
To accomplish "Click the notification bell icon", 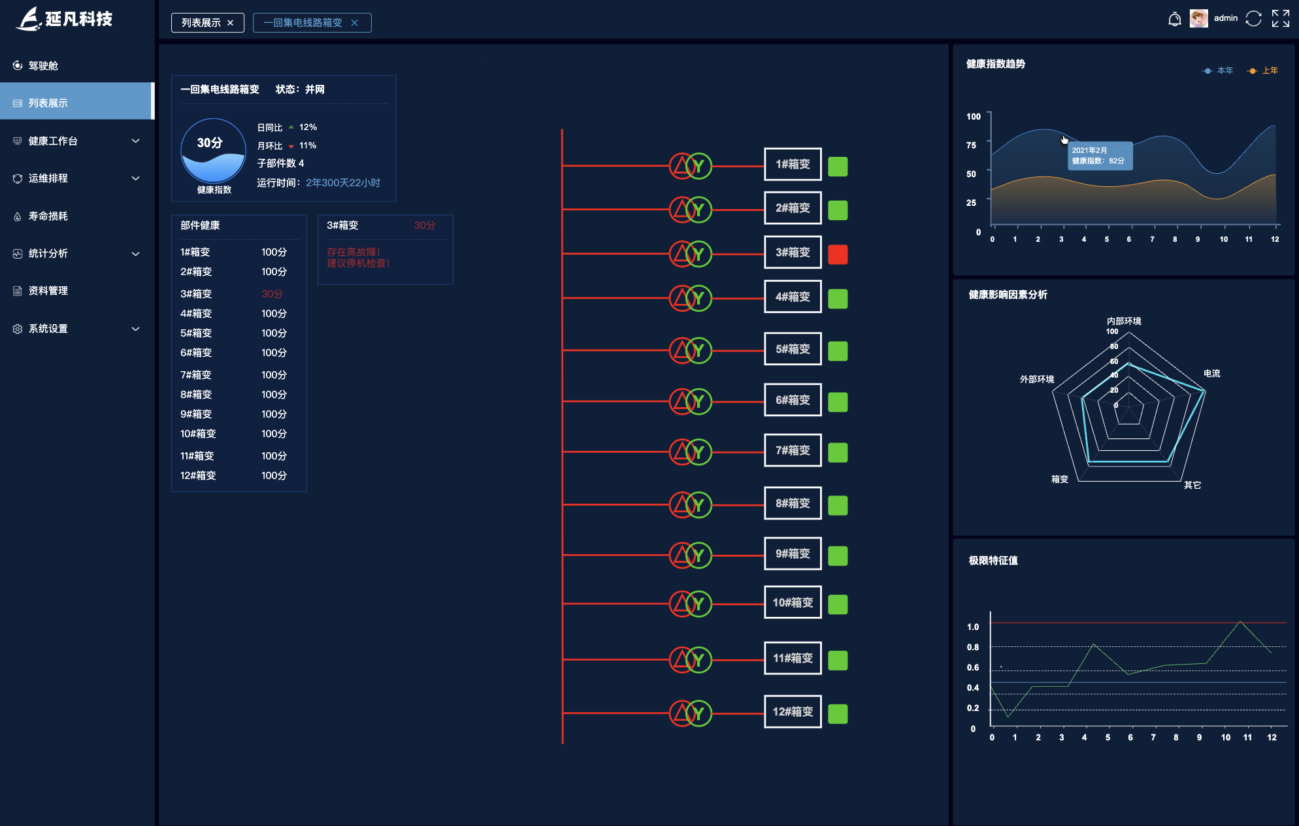I will point(1174,19).
